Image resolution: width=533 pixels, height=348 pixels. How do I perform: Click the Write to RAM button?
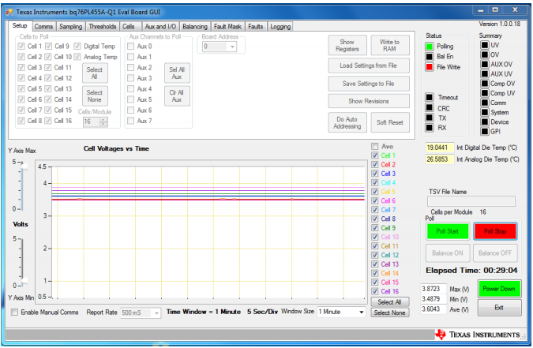[x=389, y=45]
